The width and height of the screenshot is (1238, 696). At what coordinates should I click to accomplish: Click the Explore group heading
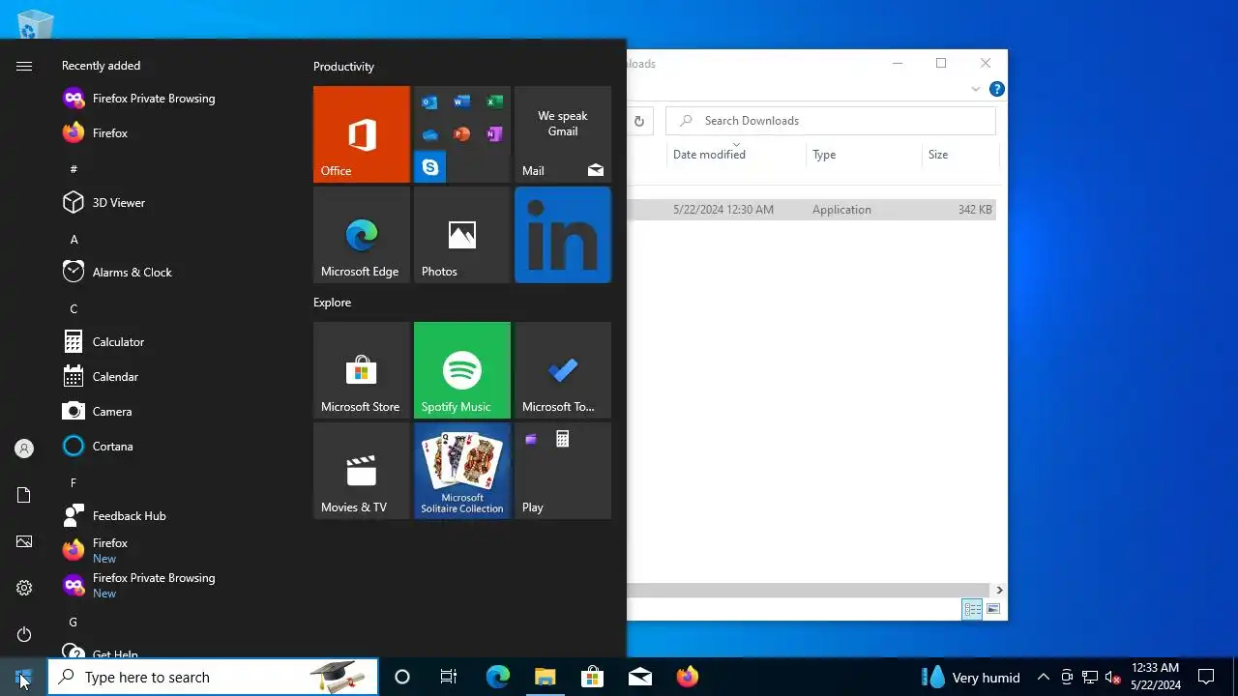coord(332,303)
